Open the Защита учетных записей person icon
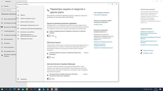The width and height of the screenshot is (163, 91). [x=18, y=22]
